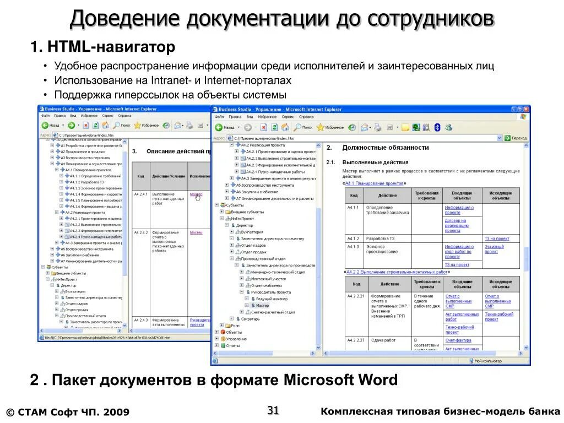This screenshot has height=423, width=564.
Task: Open the address bar dropdown in front window
Action: tap(499, 138)
